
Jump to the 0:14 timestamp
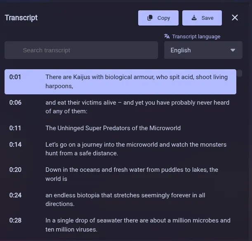[15, 145]
